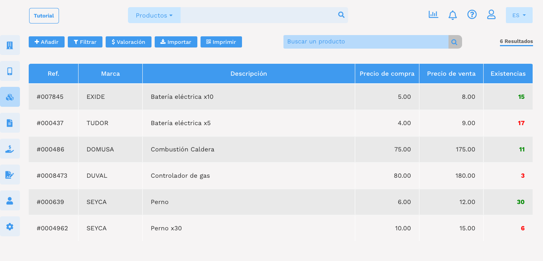The height and width of the screenshot is (261, 543).
Task: Open the user profile icon
Action: point(491,14)
